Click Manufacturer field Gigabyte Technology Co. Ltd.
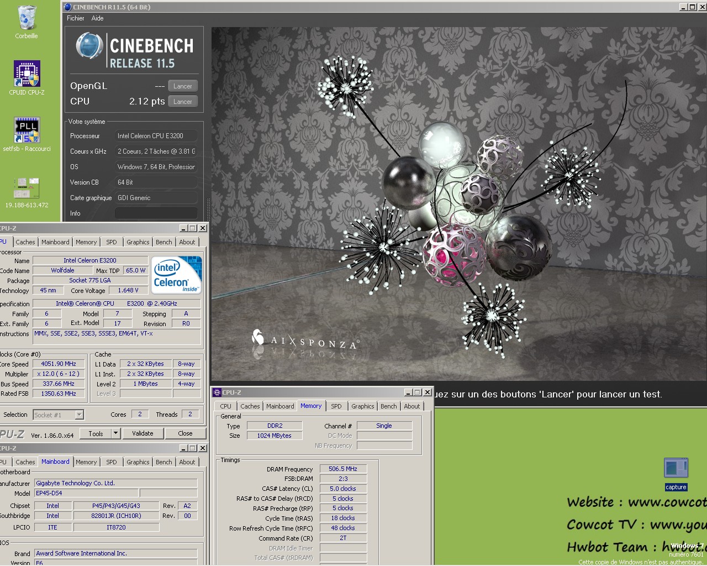Screen dimensions: 707x566 pyautogui.click(x=115, y=483)
